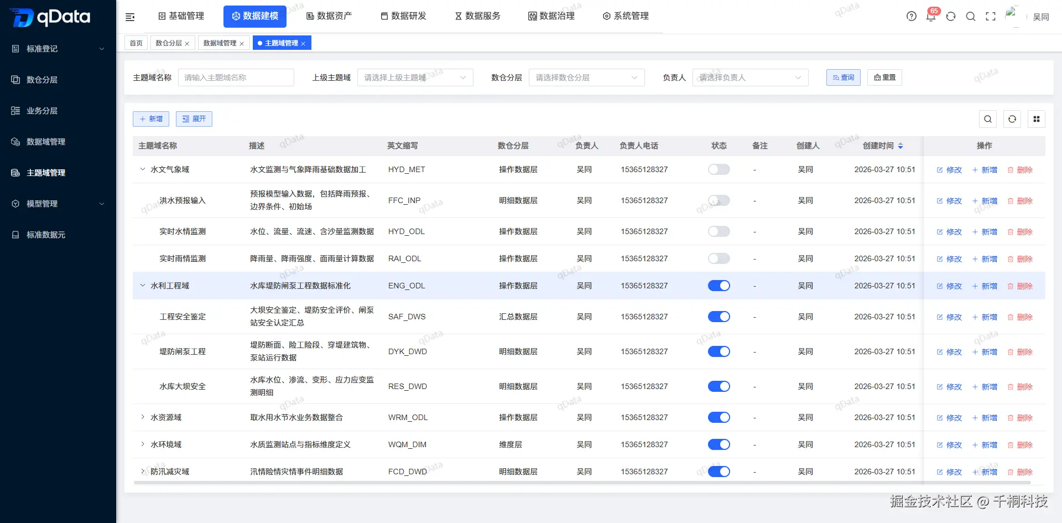Image resolution: width=1062 pixels, height=523 pixels.
Task: Enable status toggle for 水文气象域
Action: pos(719,169)
